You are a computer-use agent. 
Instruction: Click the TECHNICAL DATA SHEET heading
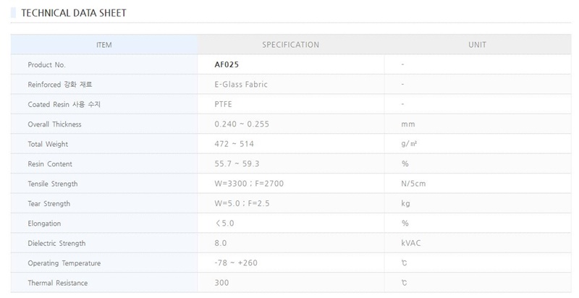(73, 13)
